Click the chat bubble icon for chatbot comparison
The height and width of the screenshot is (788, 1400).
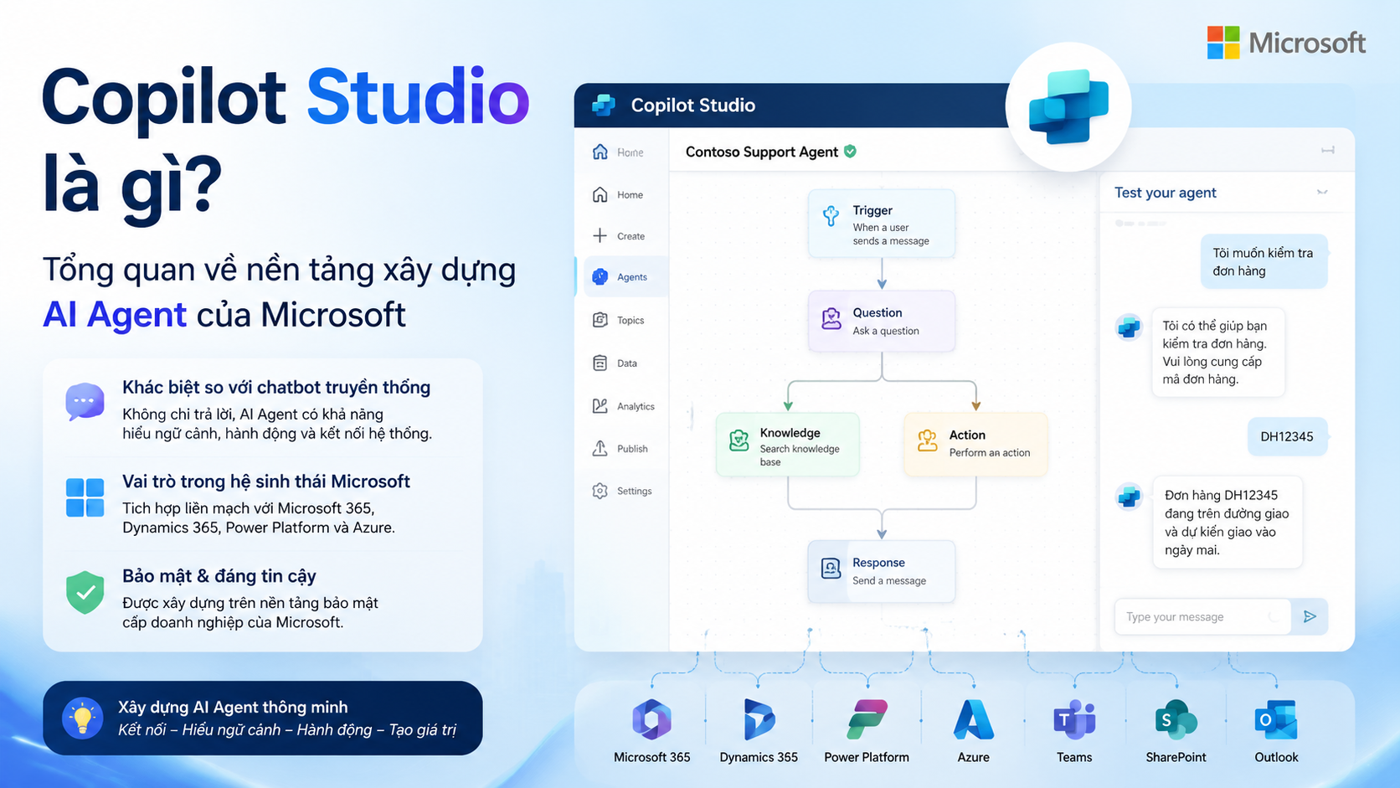pyautogui.click(x=85, y=402)
